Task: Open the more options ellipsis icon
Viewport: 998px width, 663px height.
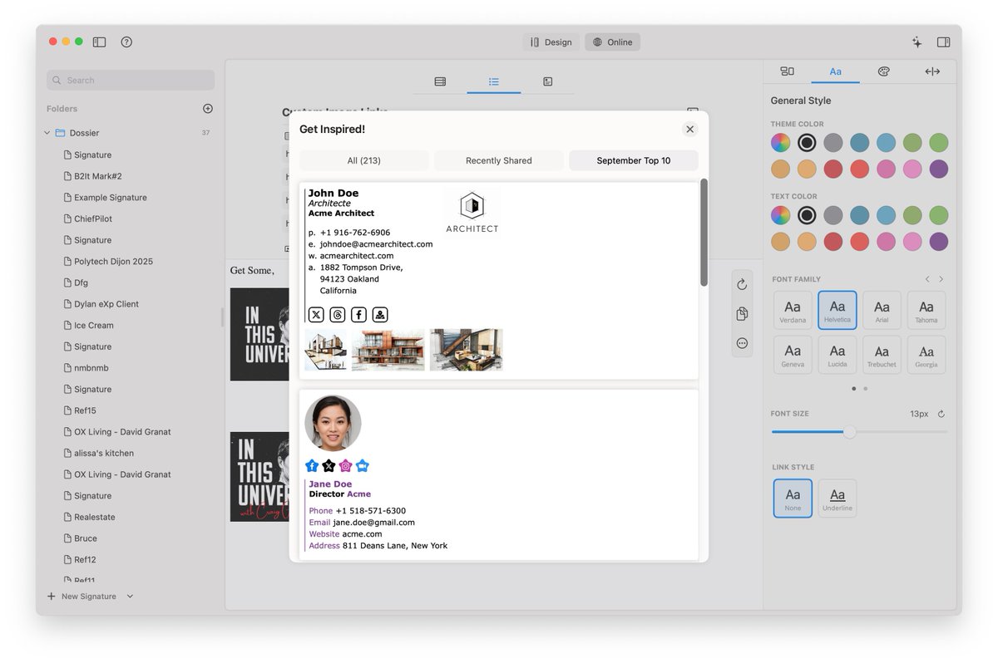Action: tap(742, 342)
